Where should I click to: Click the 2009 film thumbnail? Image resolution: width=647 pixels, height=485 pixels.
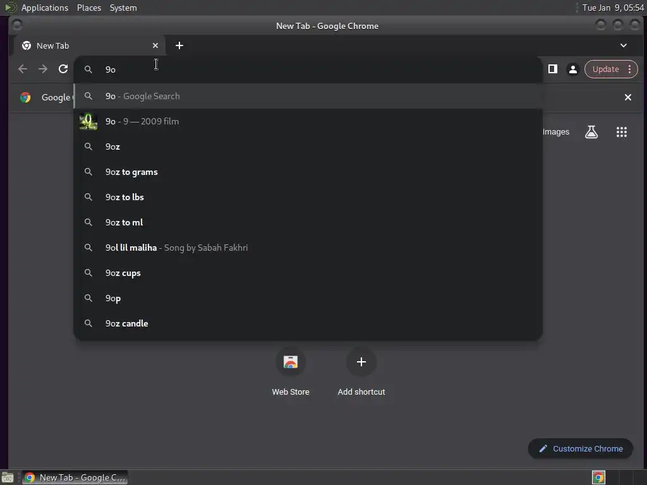pyautogui.click(x=88, y=121)
